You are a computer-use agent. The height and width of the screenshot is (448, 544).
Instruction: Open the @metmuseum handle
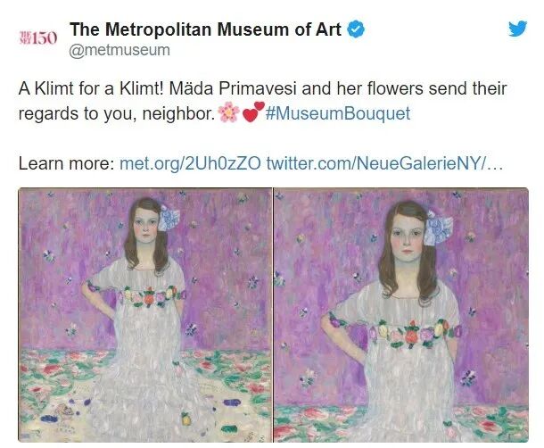120,50
